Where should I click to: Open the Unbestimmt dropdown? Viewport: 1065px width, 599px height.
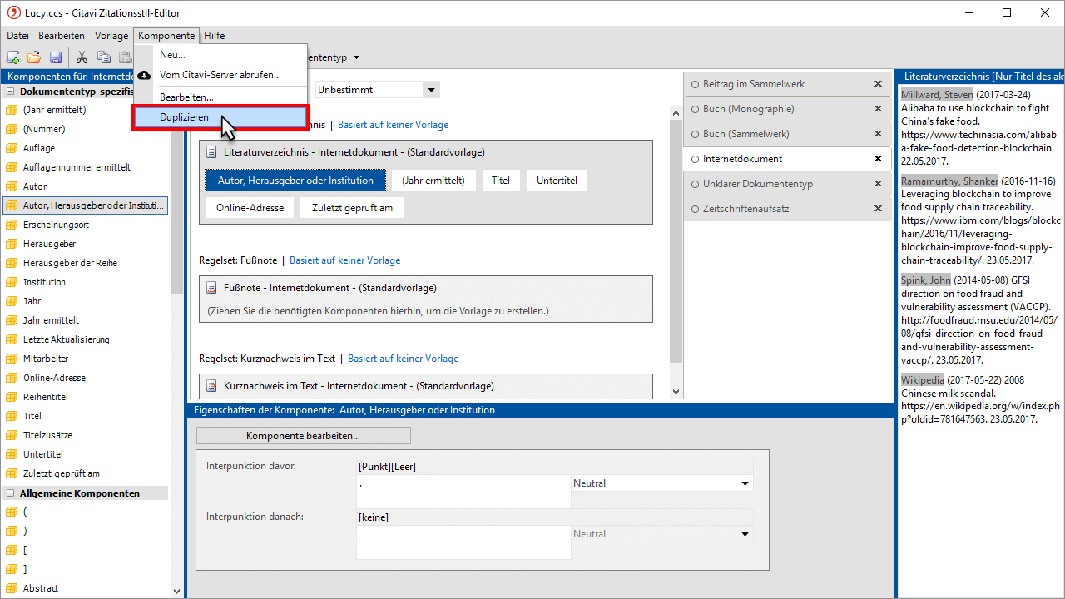click(430, 90)
